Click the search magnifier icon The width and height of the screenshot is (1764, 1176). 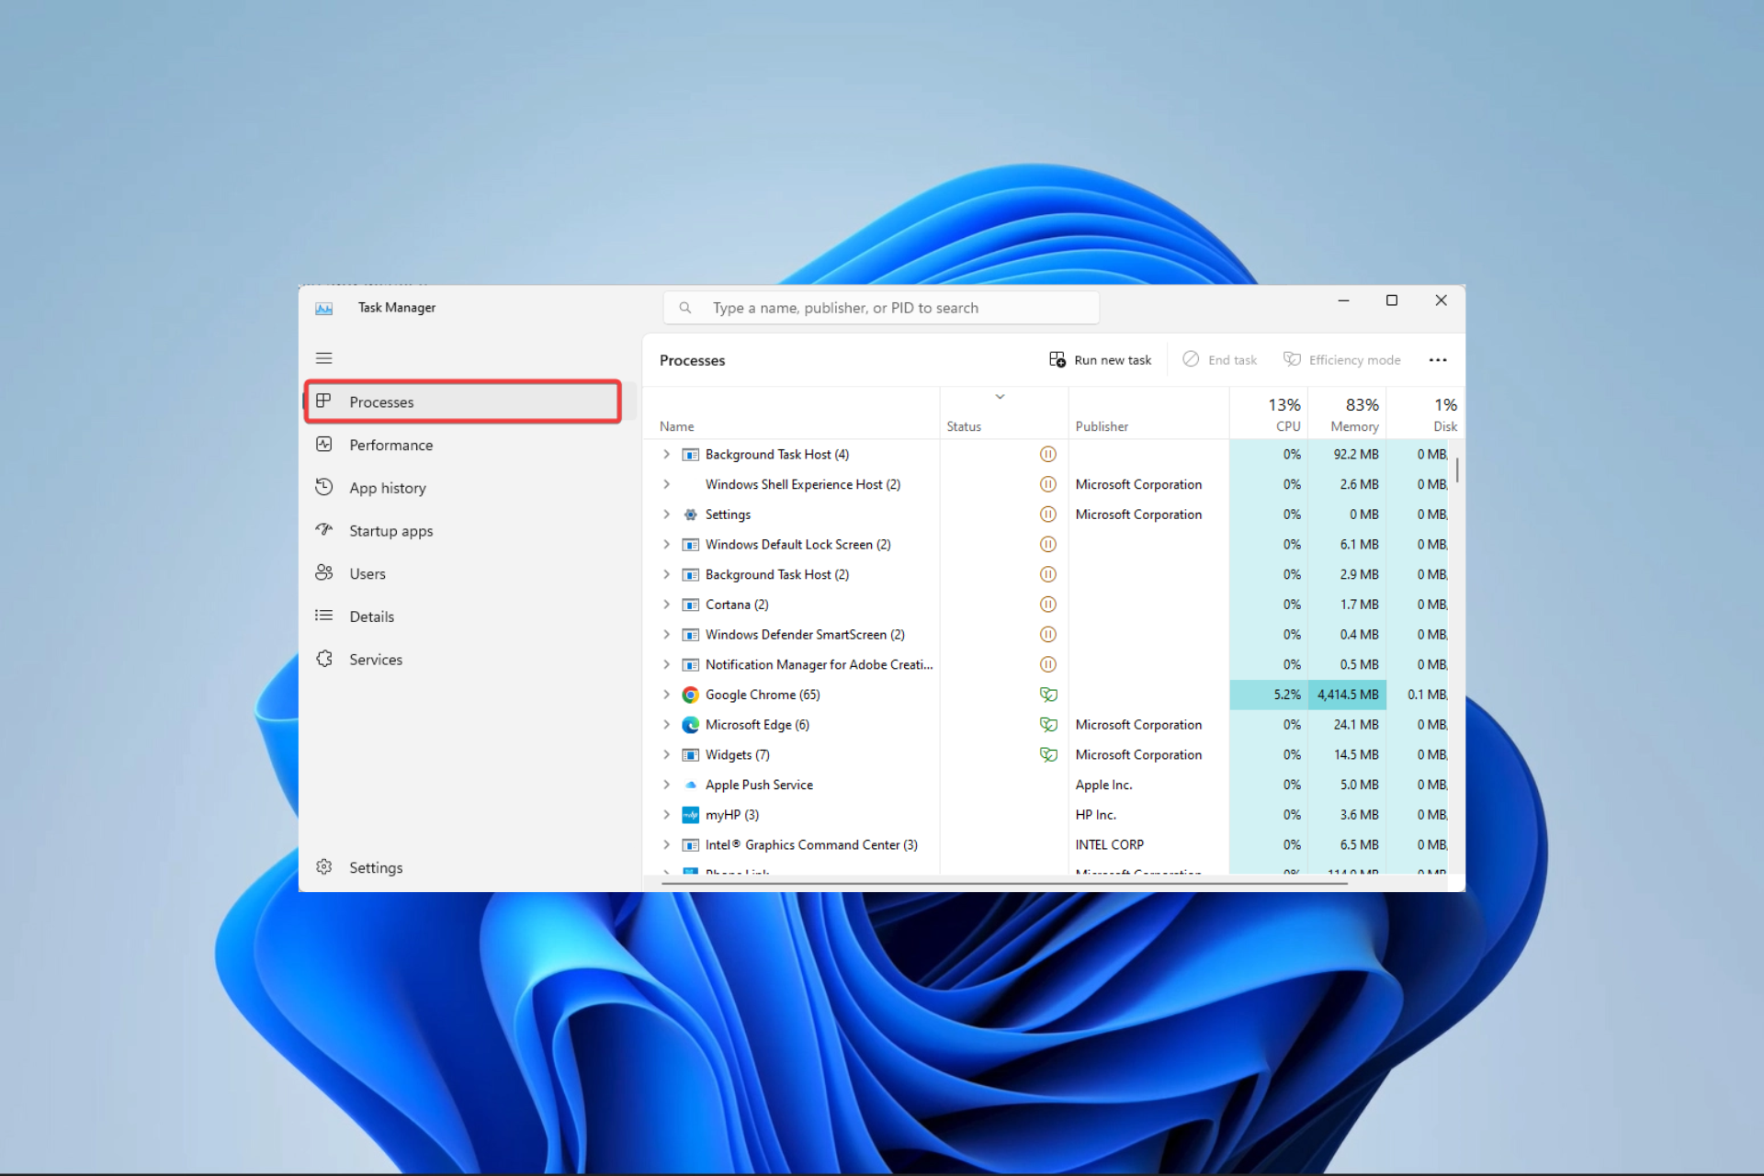point(685,308)
